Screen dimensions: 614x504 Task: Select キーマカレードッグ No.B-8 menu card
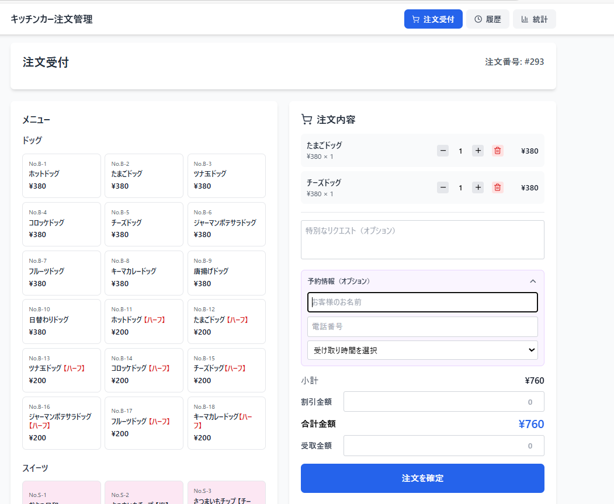coord(144,273)
